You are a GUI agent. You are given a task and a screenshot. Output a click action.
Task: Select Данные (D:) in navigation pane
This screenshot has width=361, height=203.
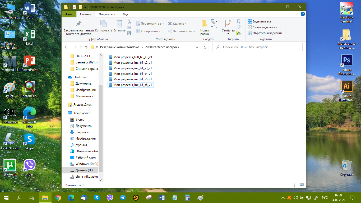(80, 170)
